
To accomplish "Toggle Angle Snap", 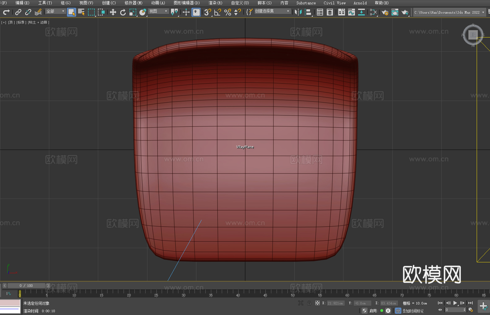I will click(218, 12).
